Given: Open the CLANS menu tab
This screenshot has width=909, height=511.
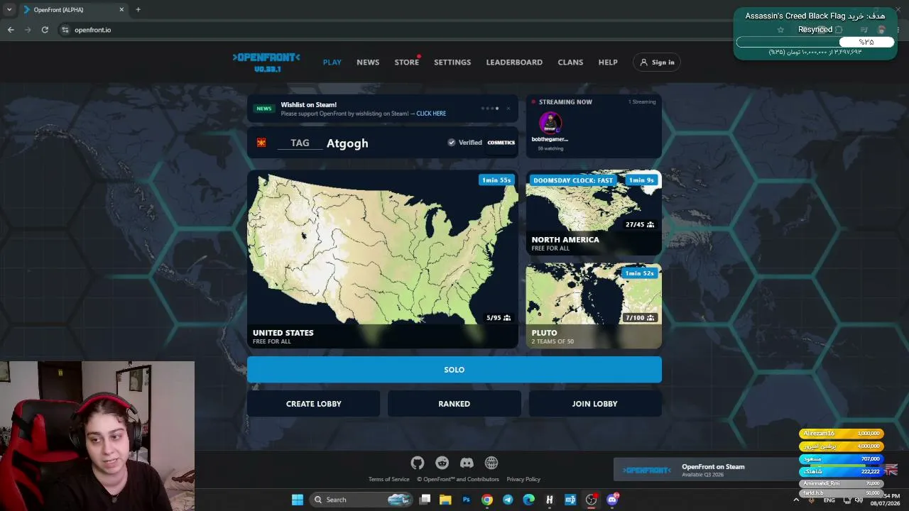Looking at the screenshot, I should click(x=570, y=62).
